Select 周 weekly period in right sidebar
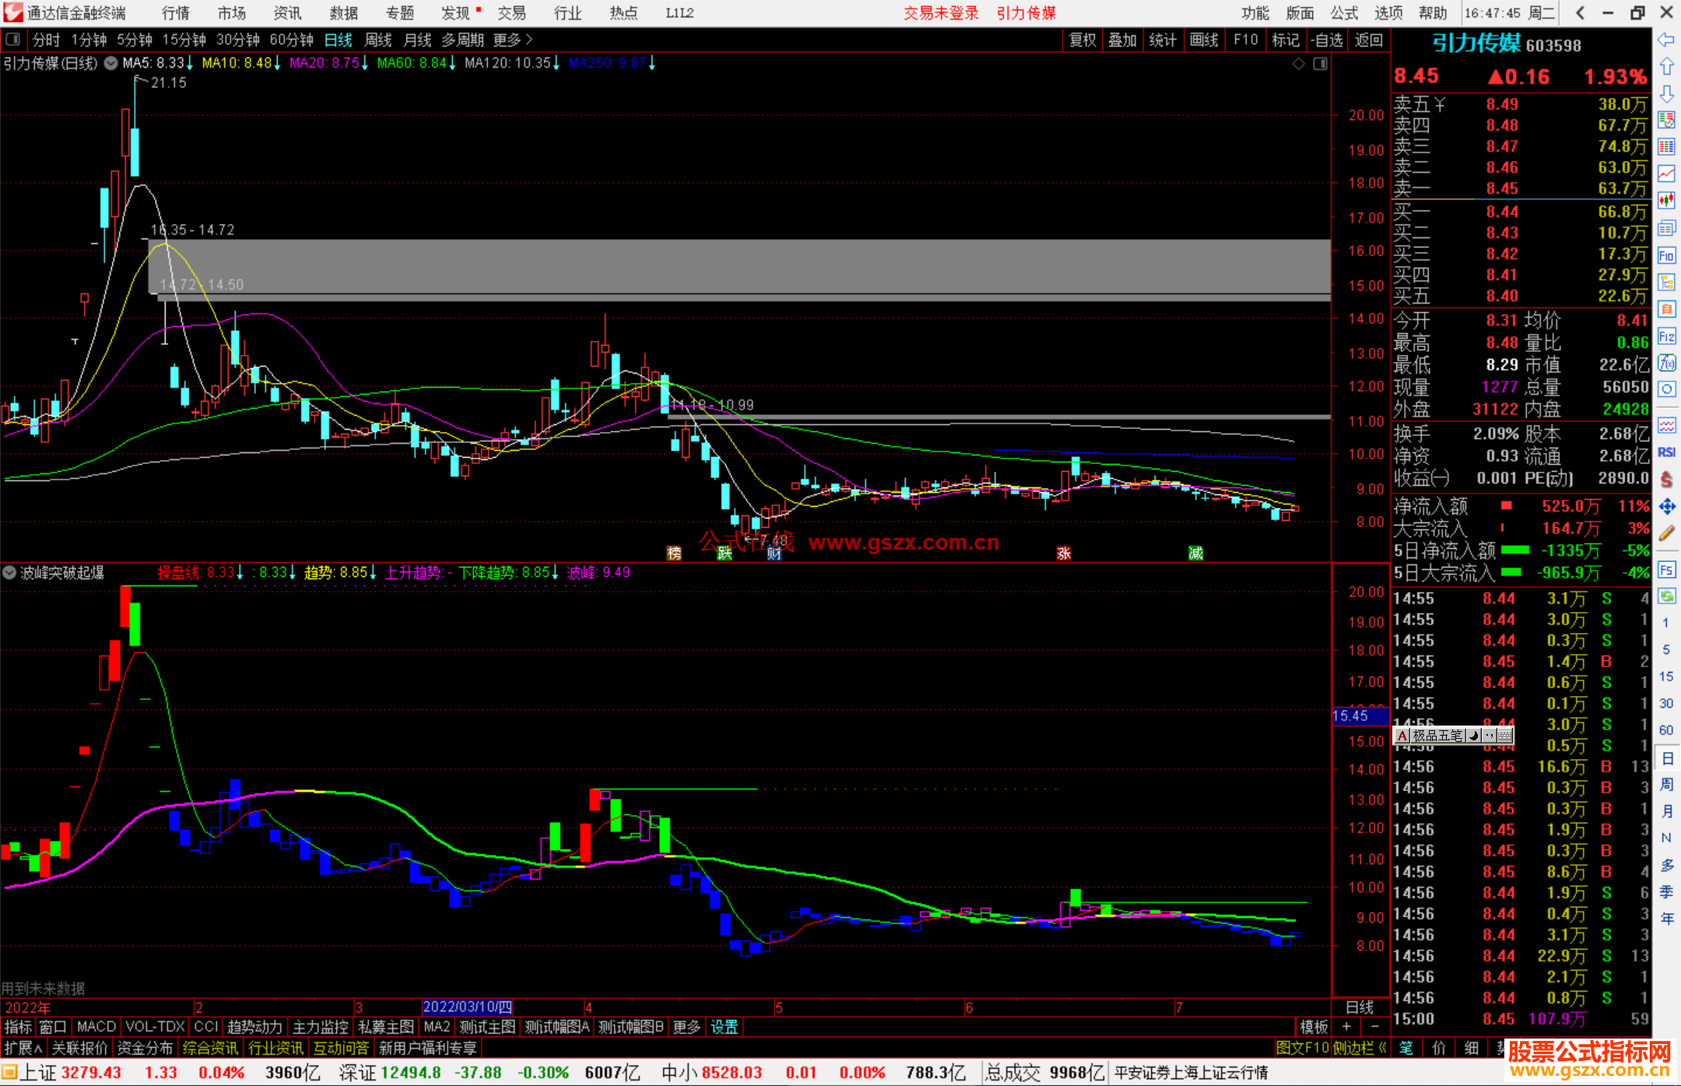Viewport: 1681px width, 1086px height. point(1666,784)
